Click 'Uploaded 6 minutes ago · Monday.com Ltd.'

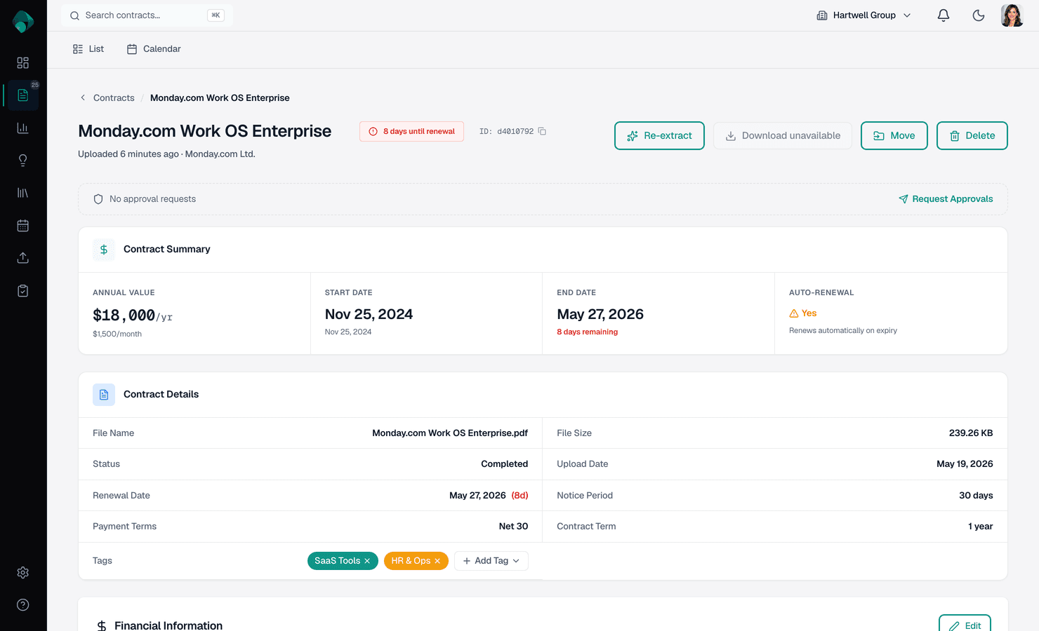(166, 154)
